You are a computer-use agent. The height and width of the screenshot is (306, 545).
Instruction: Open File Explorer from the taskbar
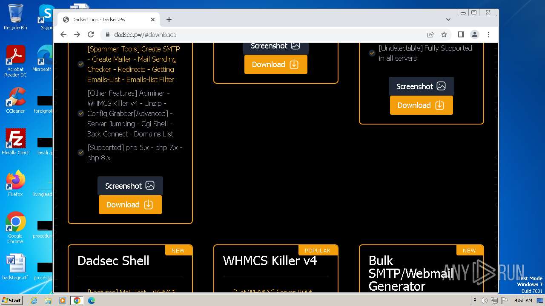[x=48, y=300]
